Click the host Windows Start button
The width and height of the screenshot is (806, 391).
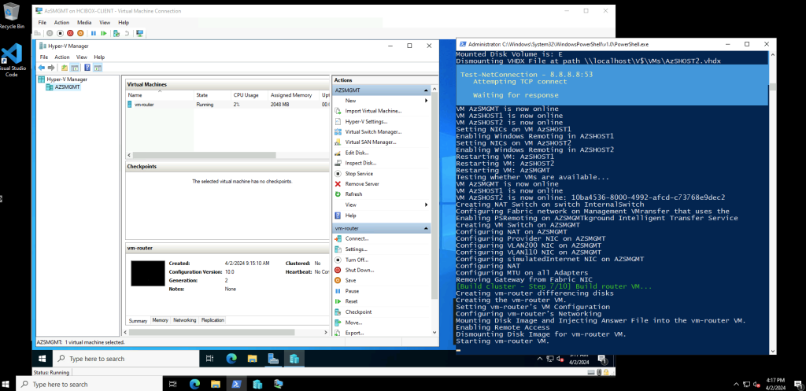(x=6, y=384)
